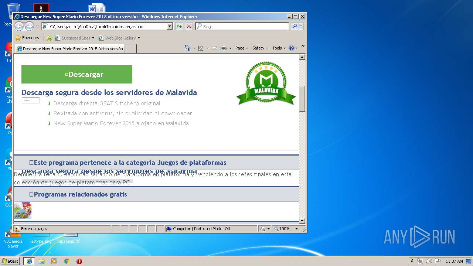Image resolution: width=473 pixels, height=266 pixels.
Task: Open the Favorites star button
Action: [27, 38]
